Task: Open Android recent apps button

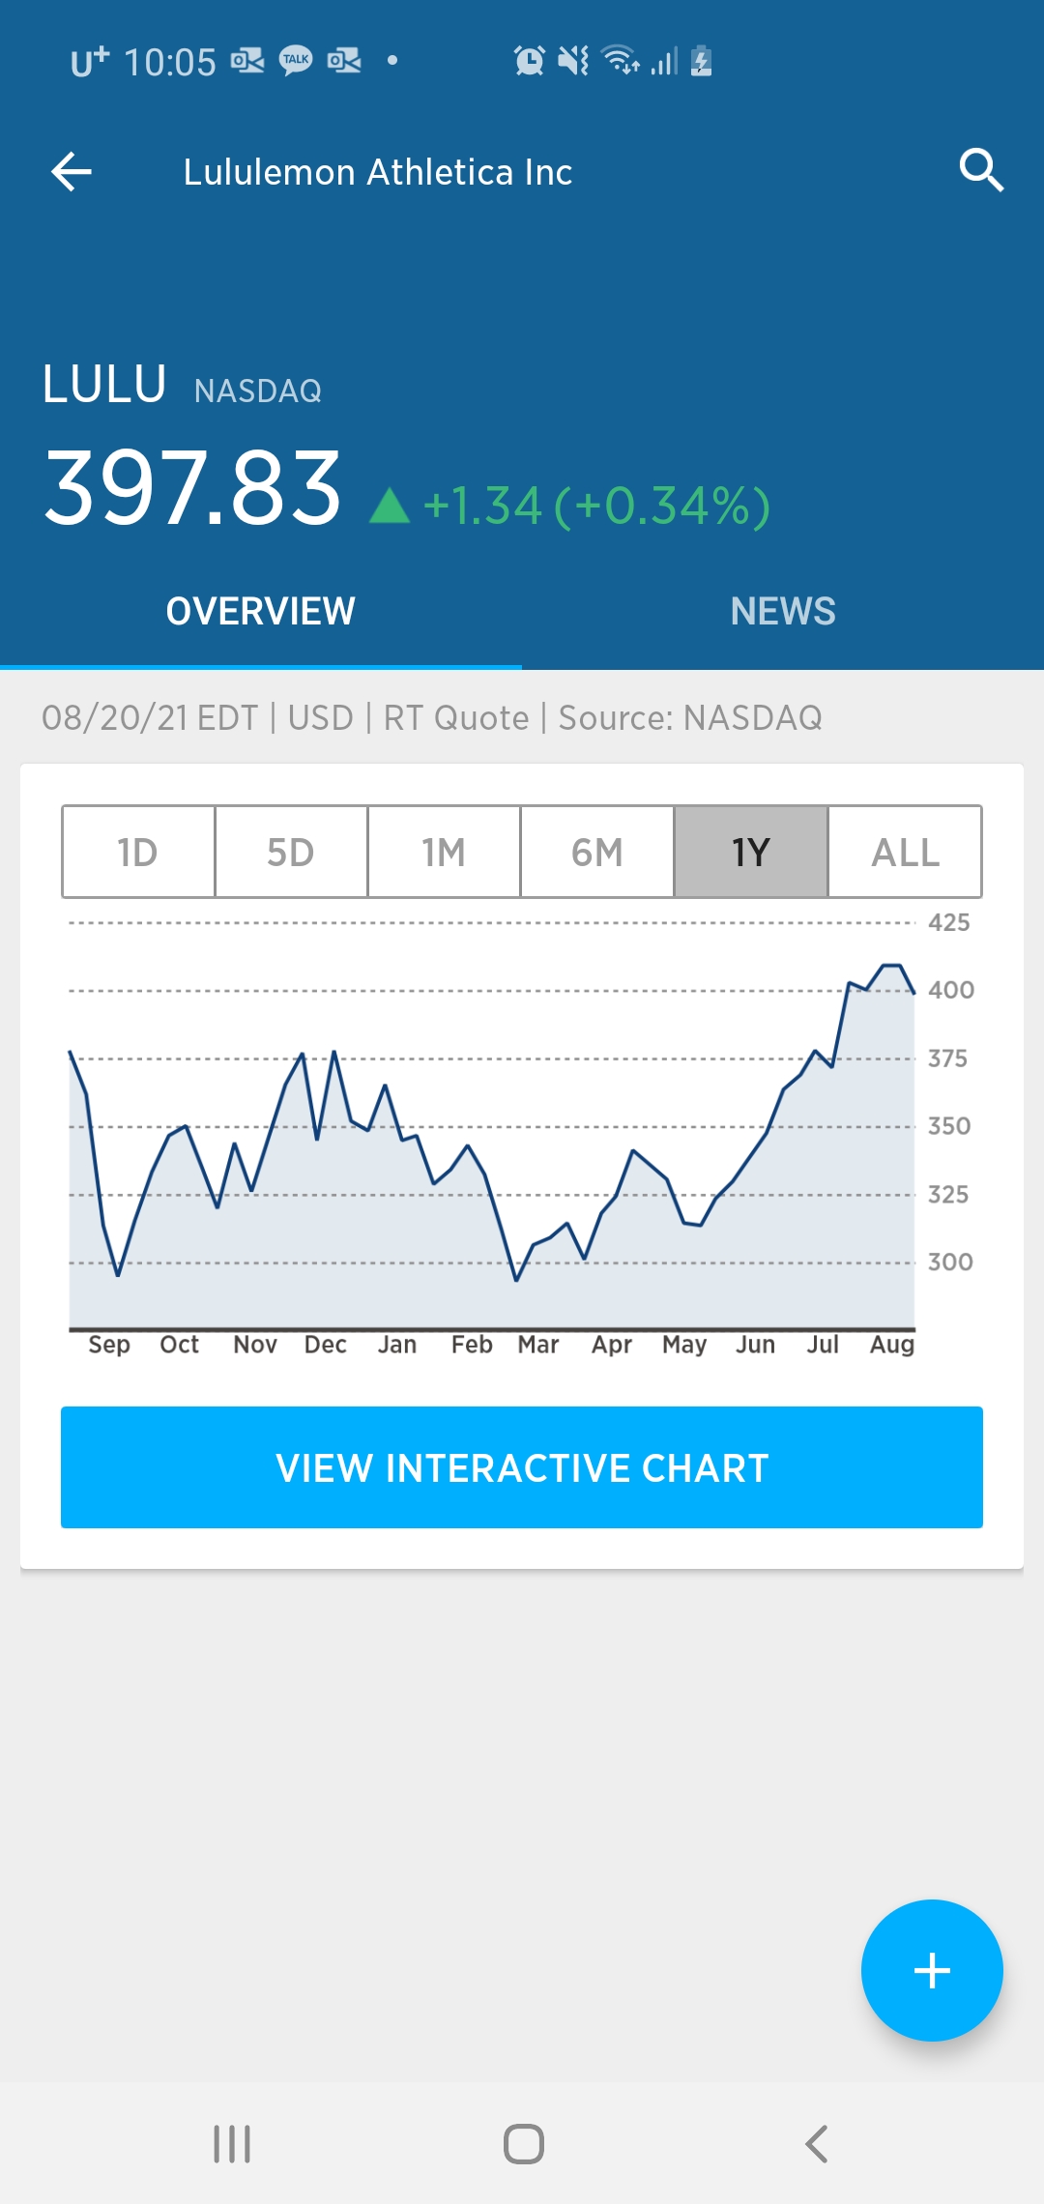Action: [232, 2143]
